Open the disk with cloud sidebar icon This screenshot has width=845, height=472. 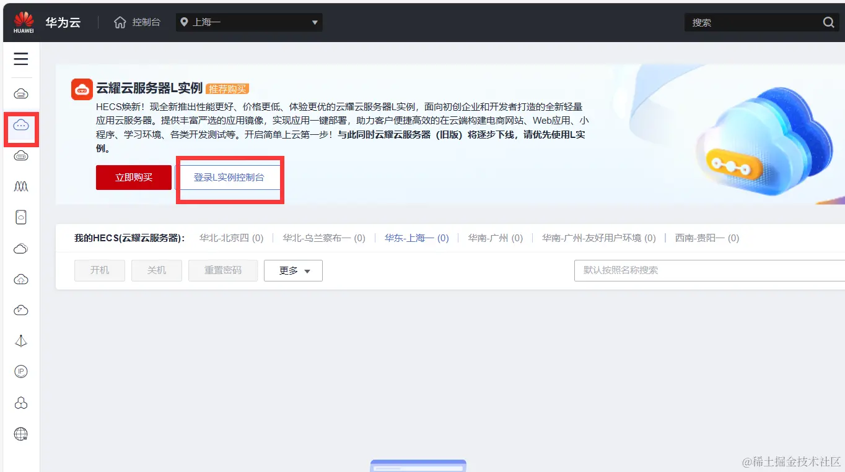21,217
